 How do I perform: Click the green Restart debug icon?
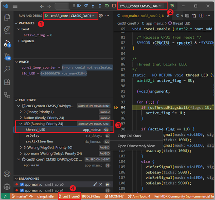[107, 6]
